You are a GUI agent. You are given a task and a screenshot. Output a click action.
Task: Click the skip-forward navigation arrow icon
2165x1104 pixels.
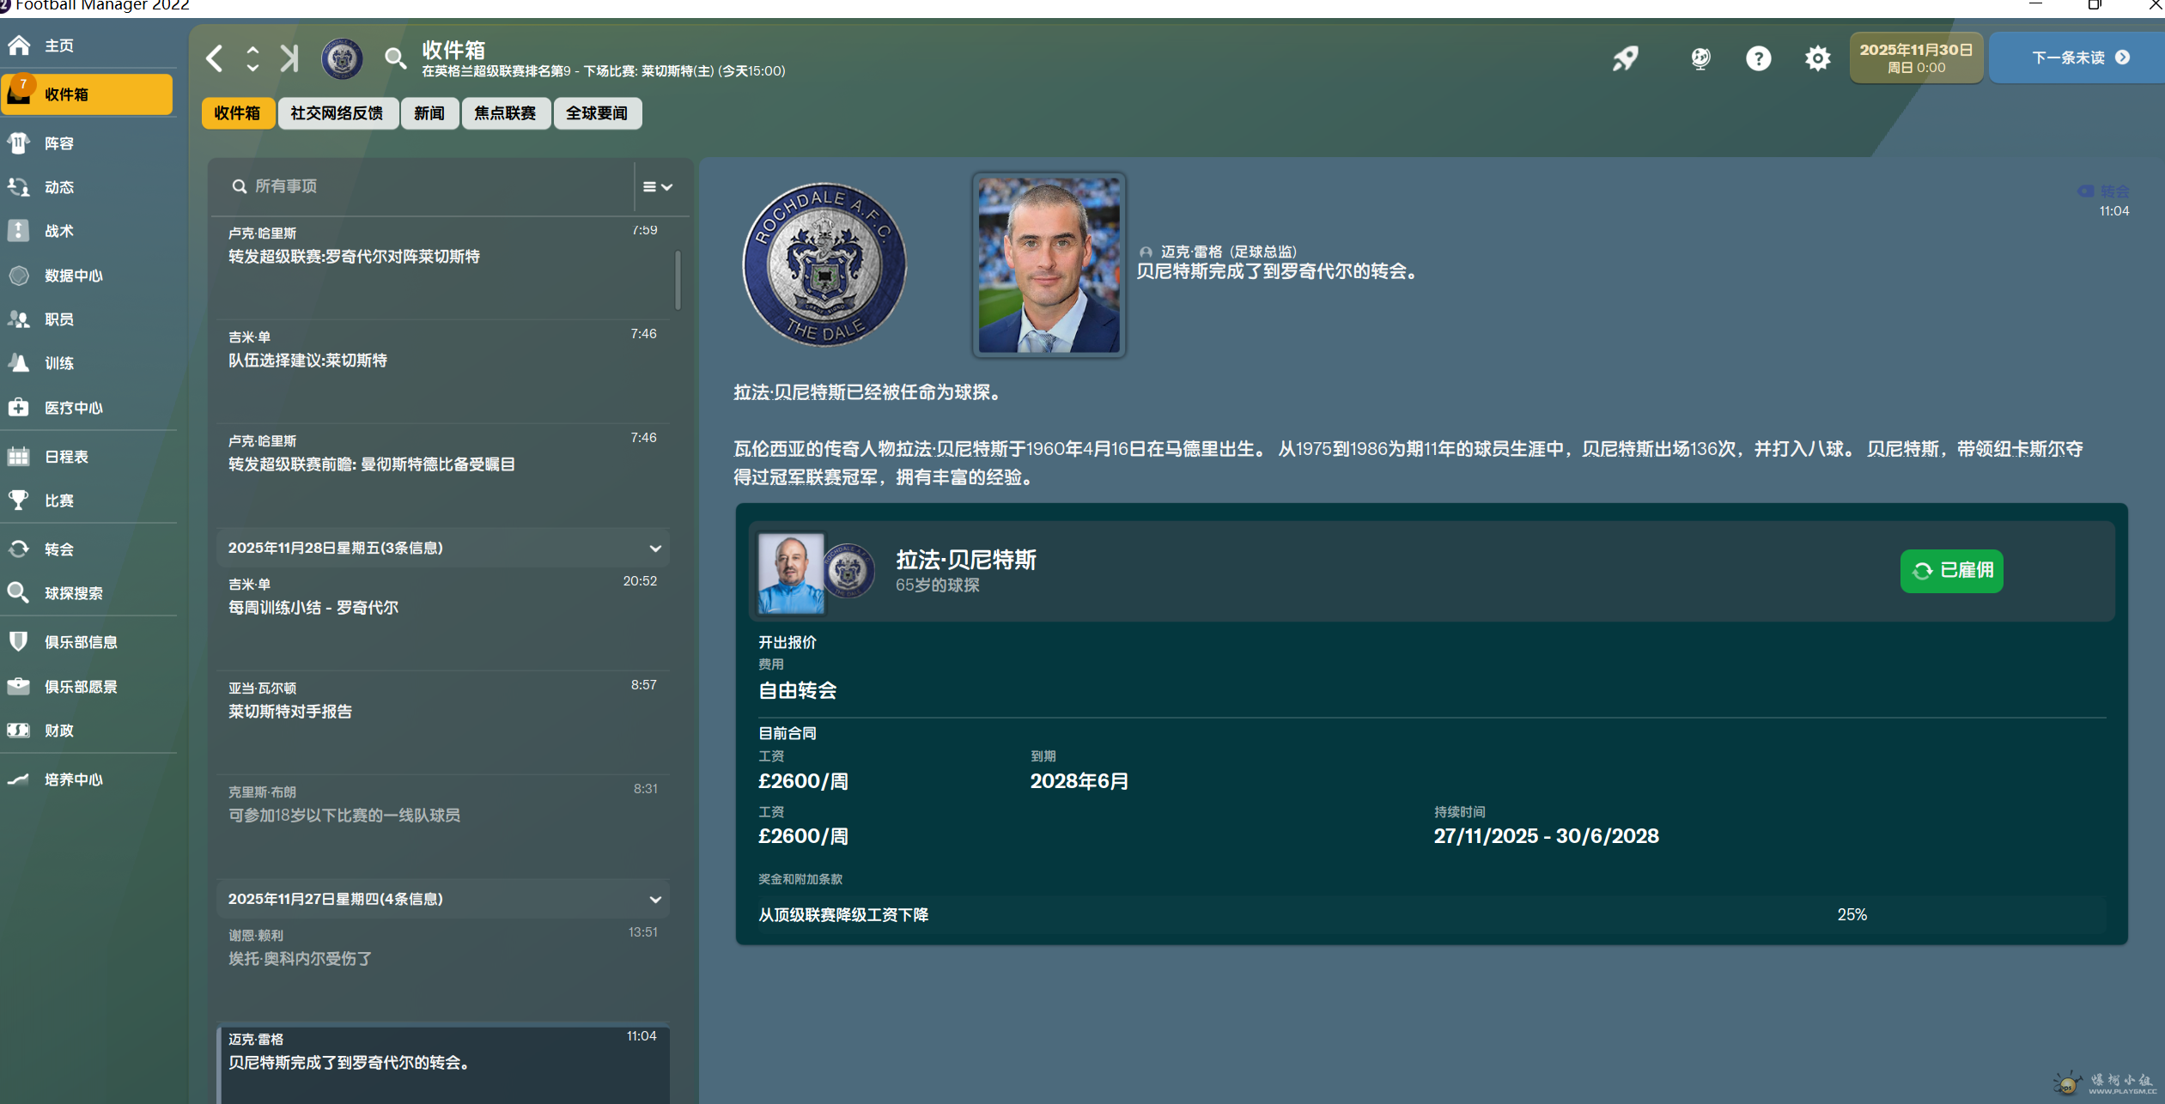click(x=289, y=58)
